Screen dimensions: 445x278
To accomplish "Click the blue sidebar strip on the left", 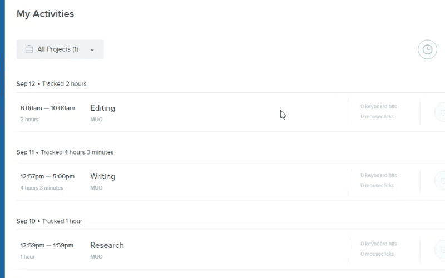I will pyautogui.click(x=2, y=139).
